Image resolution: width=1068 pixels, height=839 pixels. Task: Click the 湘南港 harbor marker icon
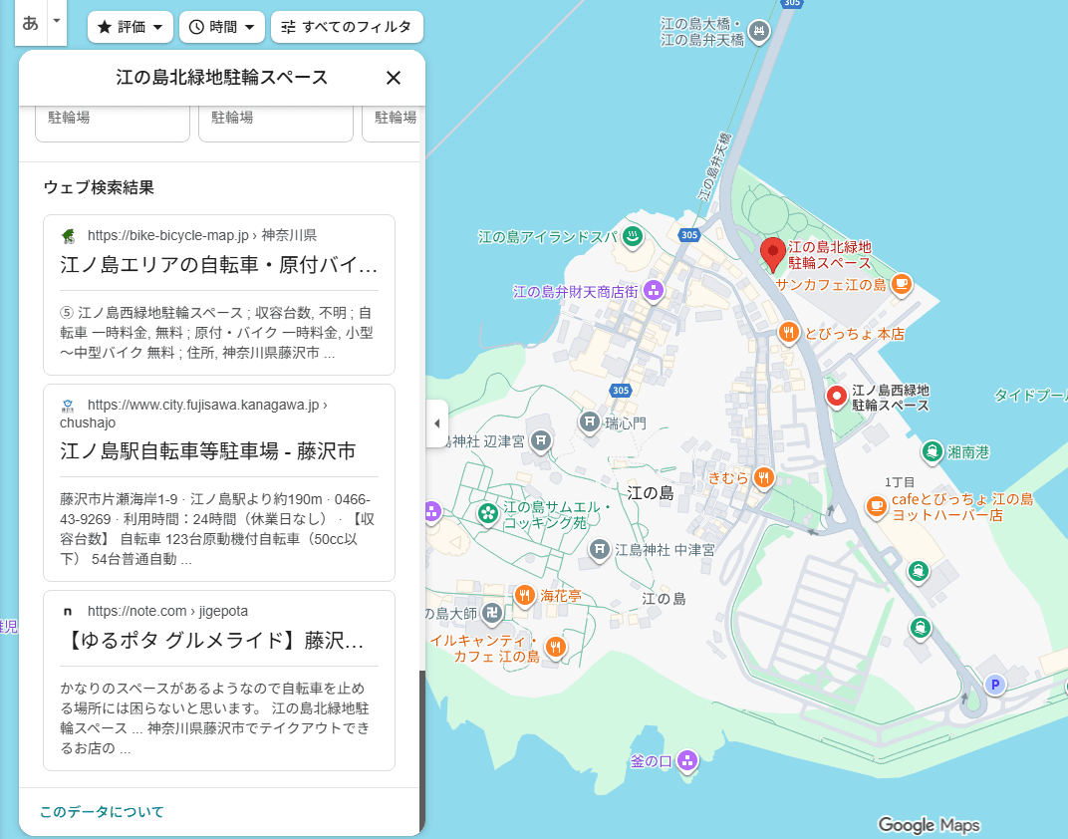click(932, 451)
